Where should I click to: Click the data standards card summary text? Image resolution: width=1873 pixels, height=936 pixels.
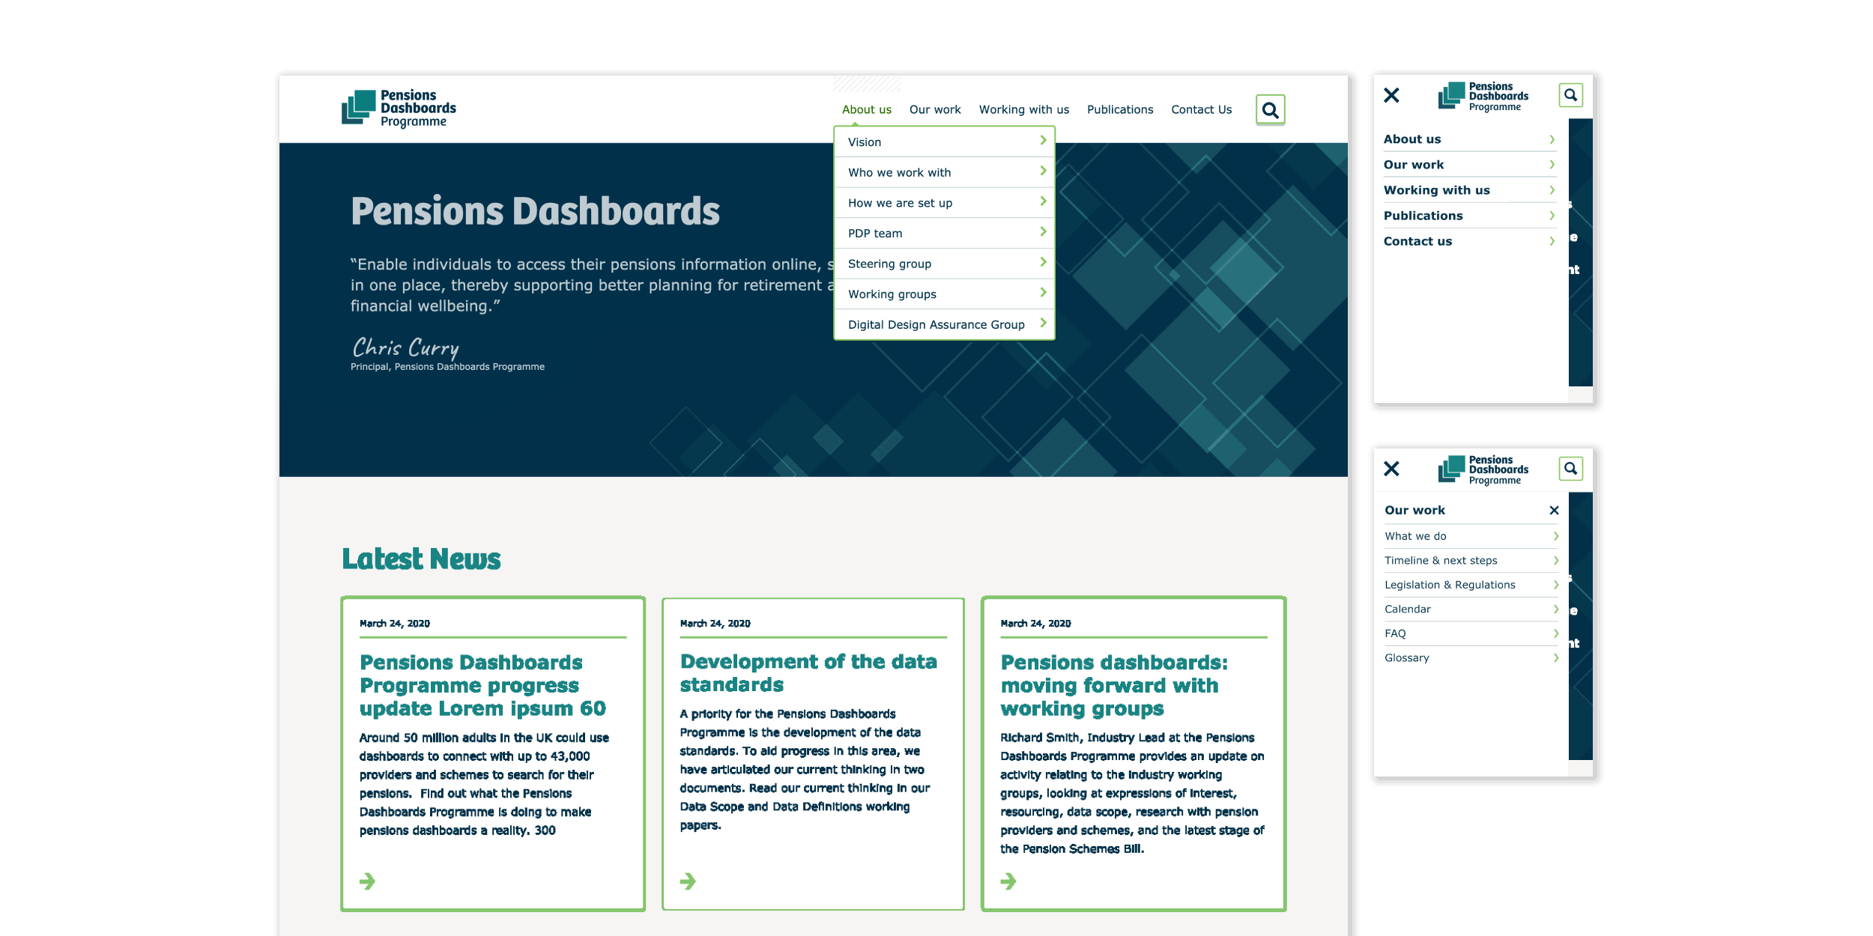(x=805, y=770)
